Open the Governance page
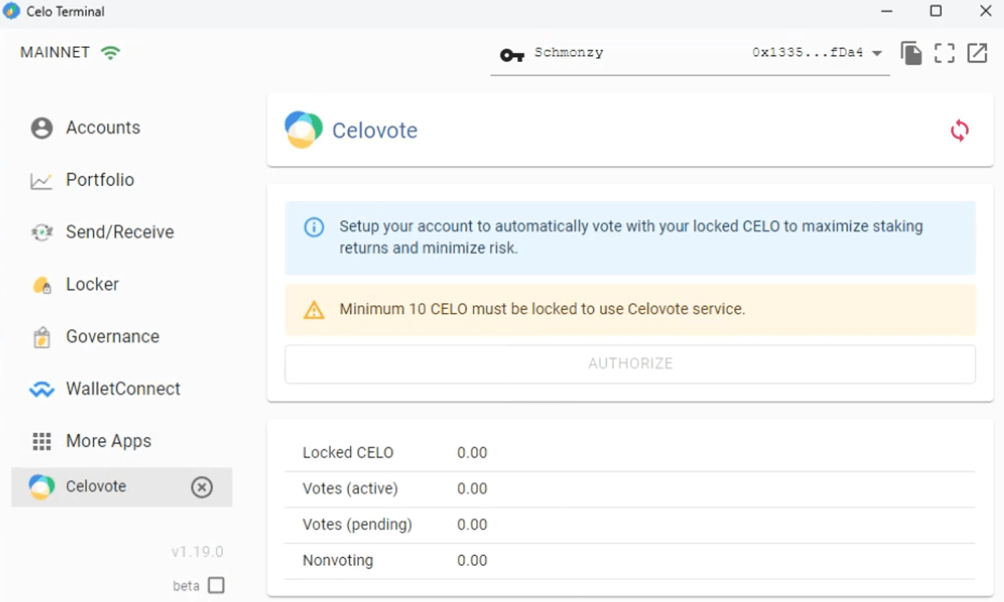The height and width of the screenshot is (602, 1004). pyautogui.click(x=121, y=337)
